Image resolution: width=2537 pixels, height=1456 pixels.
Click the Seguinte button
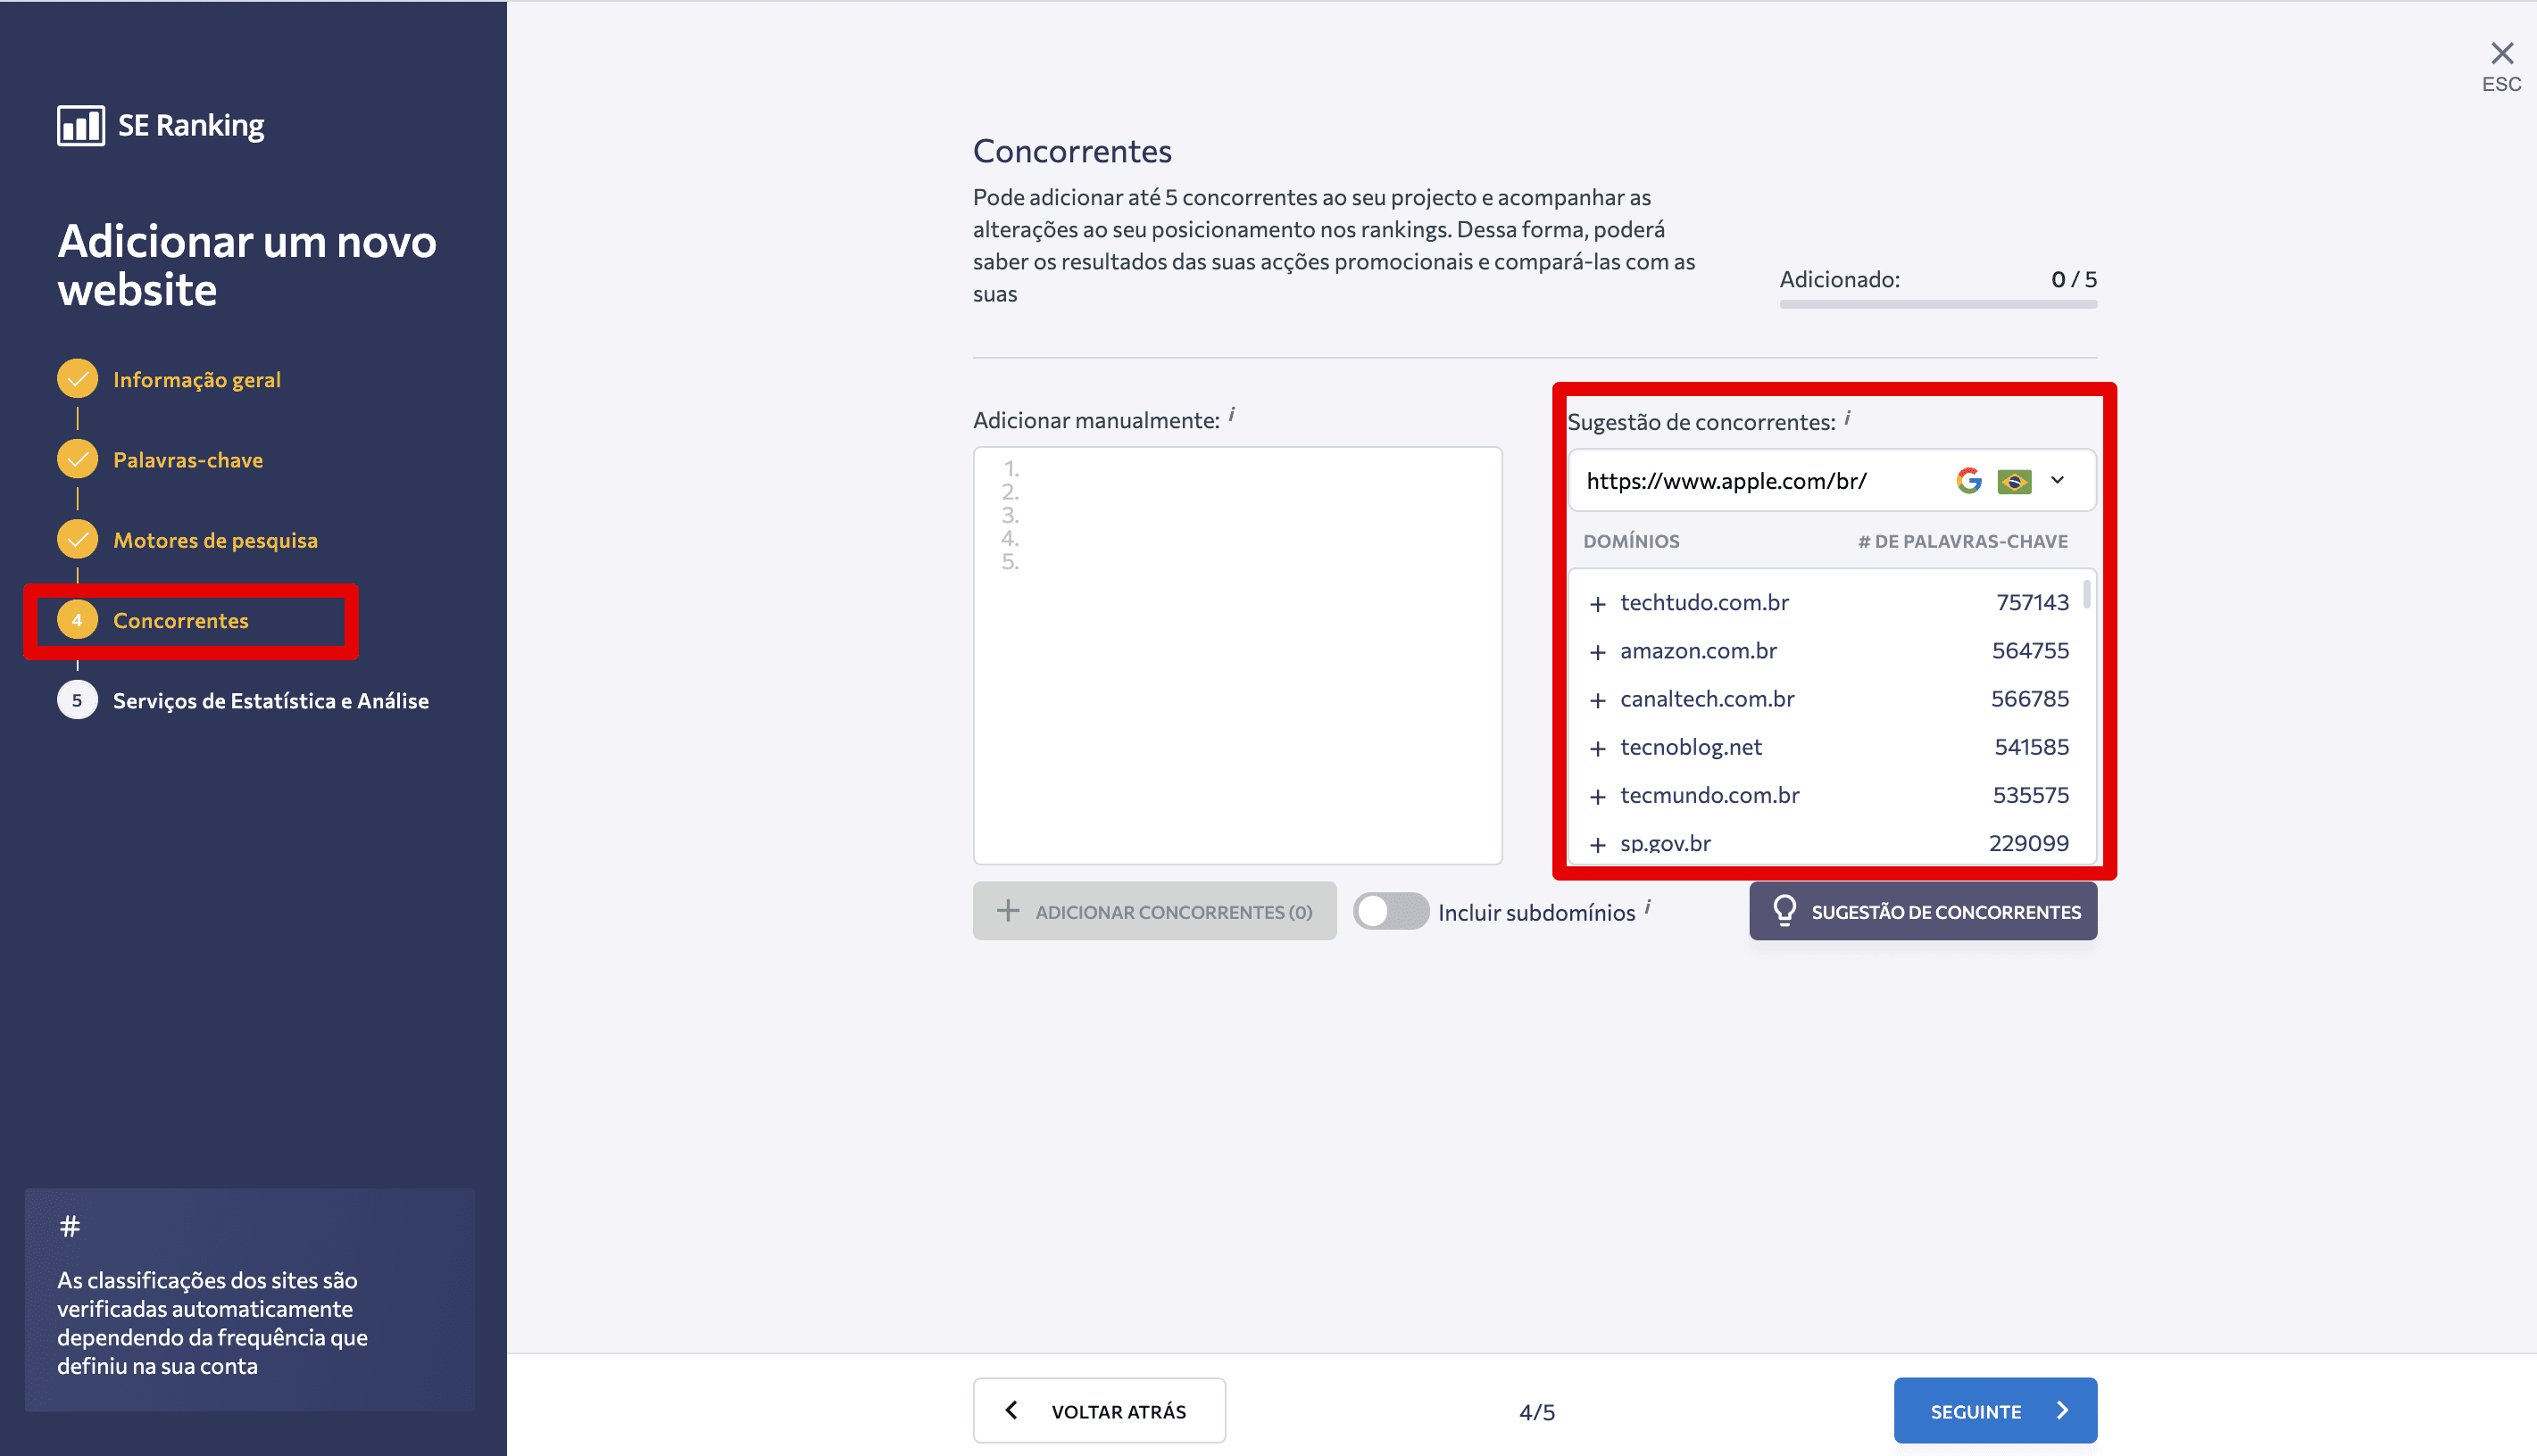[1995, 1410]
